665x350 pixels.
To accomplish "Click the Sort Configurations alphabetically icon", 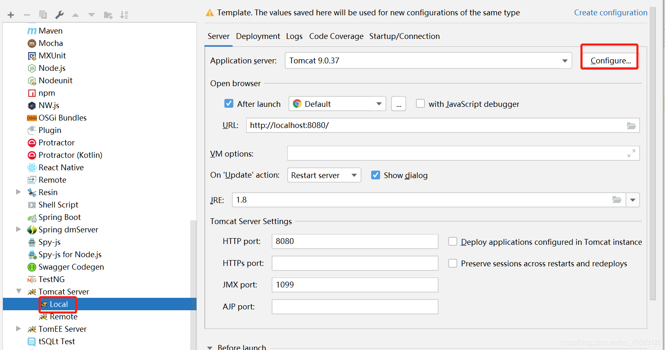I will point(124,15).
